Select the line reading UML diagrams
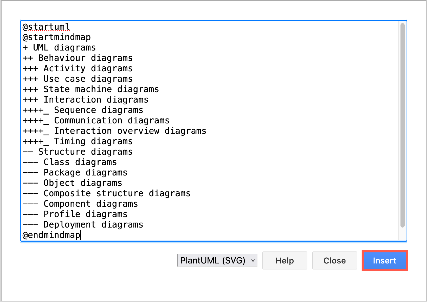427x302 pixels. tap(59, 47)
